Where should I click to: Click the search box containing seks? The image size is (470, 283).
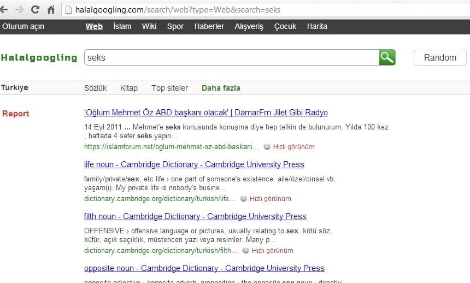tap(231, 57)
